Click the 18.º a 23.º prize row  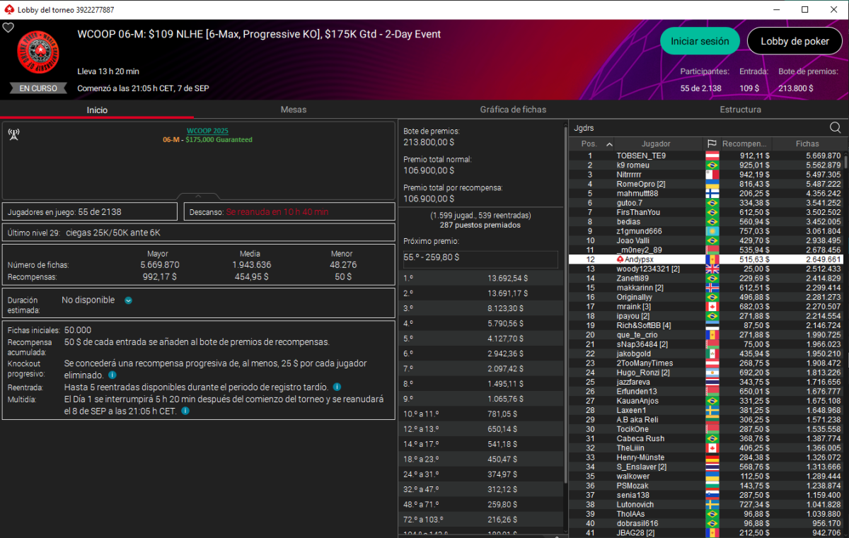tap(481, 458)
